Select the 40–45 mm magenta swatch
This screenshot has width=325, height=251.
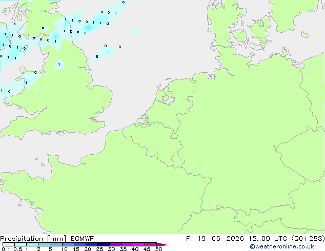click(x=139, y=244)
